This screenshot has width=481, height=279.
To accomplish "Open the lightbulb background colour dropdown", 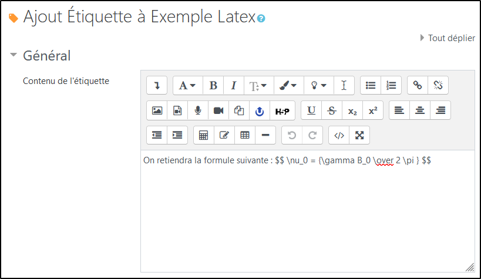I will (x=318, y=85).
